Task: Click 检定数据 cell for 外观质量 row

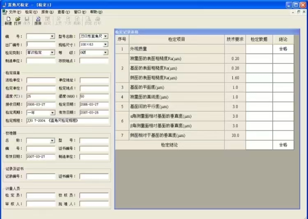Action: click(x=259, y=49)
